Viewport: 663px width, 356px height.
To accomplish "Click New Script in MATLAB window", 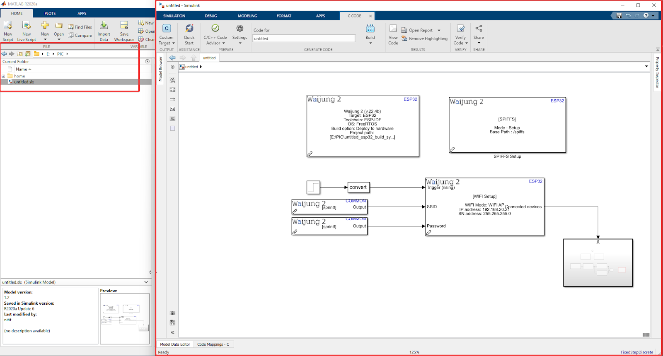I will (x=8, y=31).
